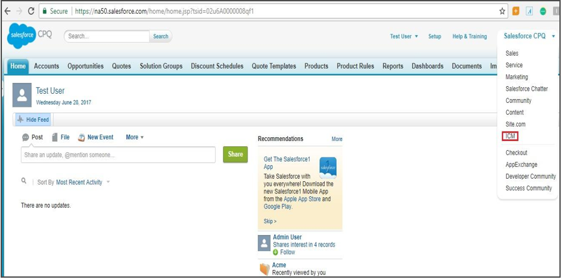Expand the More dropdown in publisher
The image size is (562, 279).
pos(135,137)
